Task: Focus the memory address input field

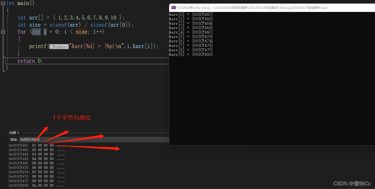Action: [94, 139]
